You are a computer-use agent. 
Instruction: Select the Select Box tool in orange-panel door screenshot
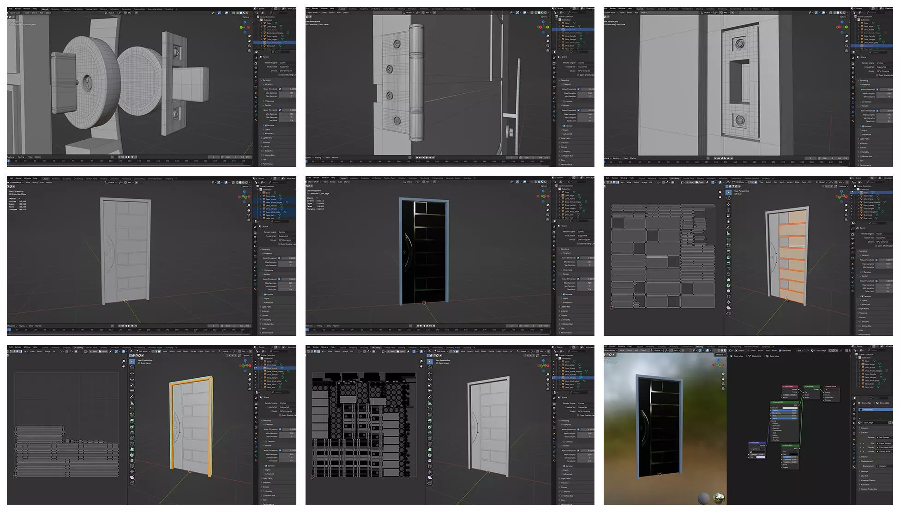point(728,193)
